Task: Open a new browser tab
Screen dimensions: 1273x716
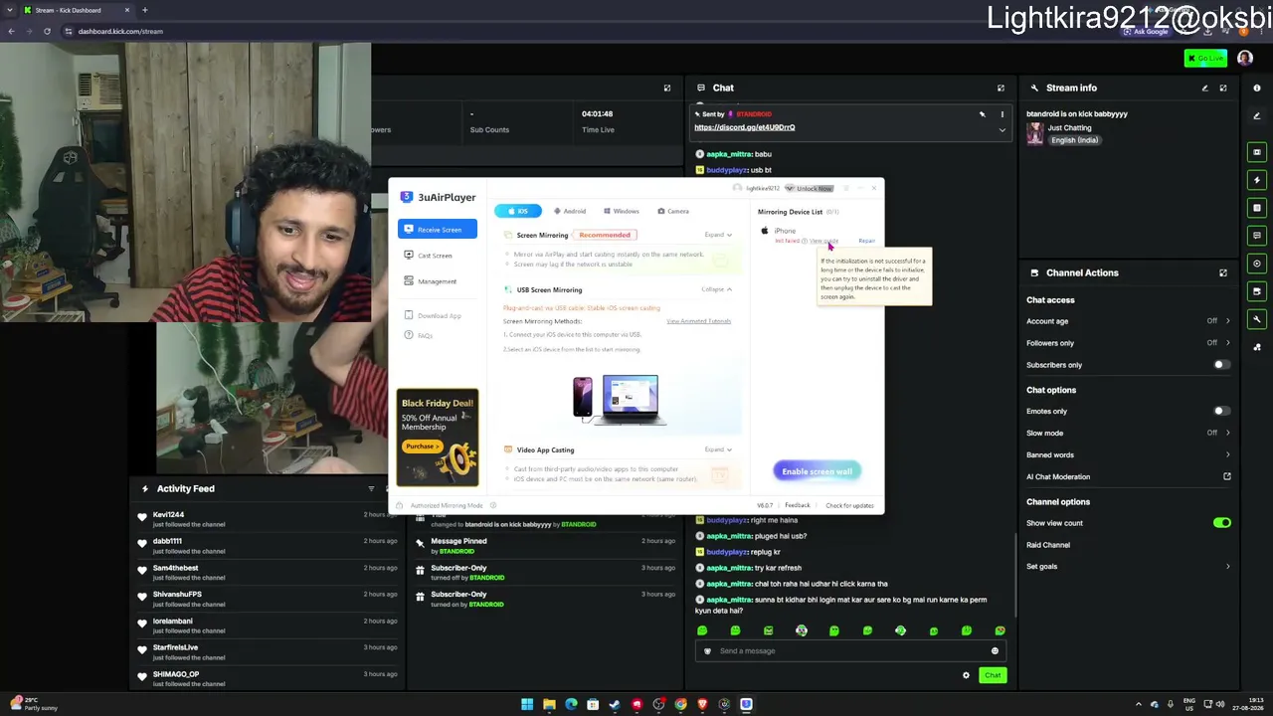Action: tap(144, 10)
